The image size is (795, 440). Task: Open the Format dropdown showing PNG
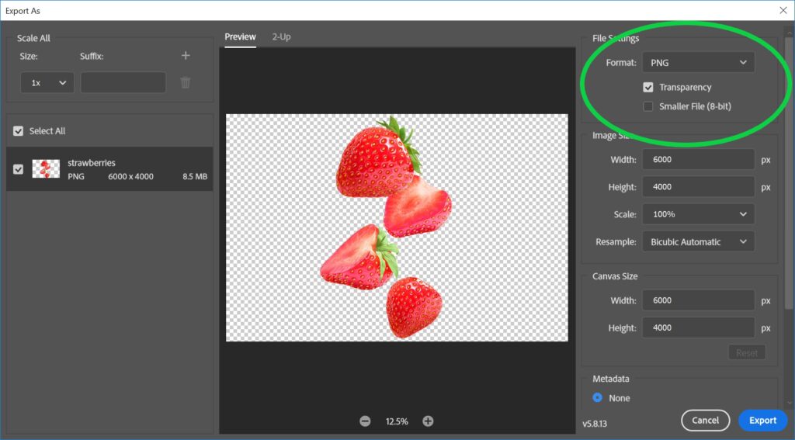click(x=698, y=63)
